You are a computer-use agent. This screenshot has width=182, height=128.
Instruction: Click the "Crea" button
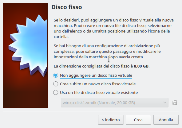[x=138, y=120]
